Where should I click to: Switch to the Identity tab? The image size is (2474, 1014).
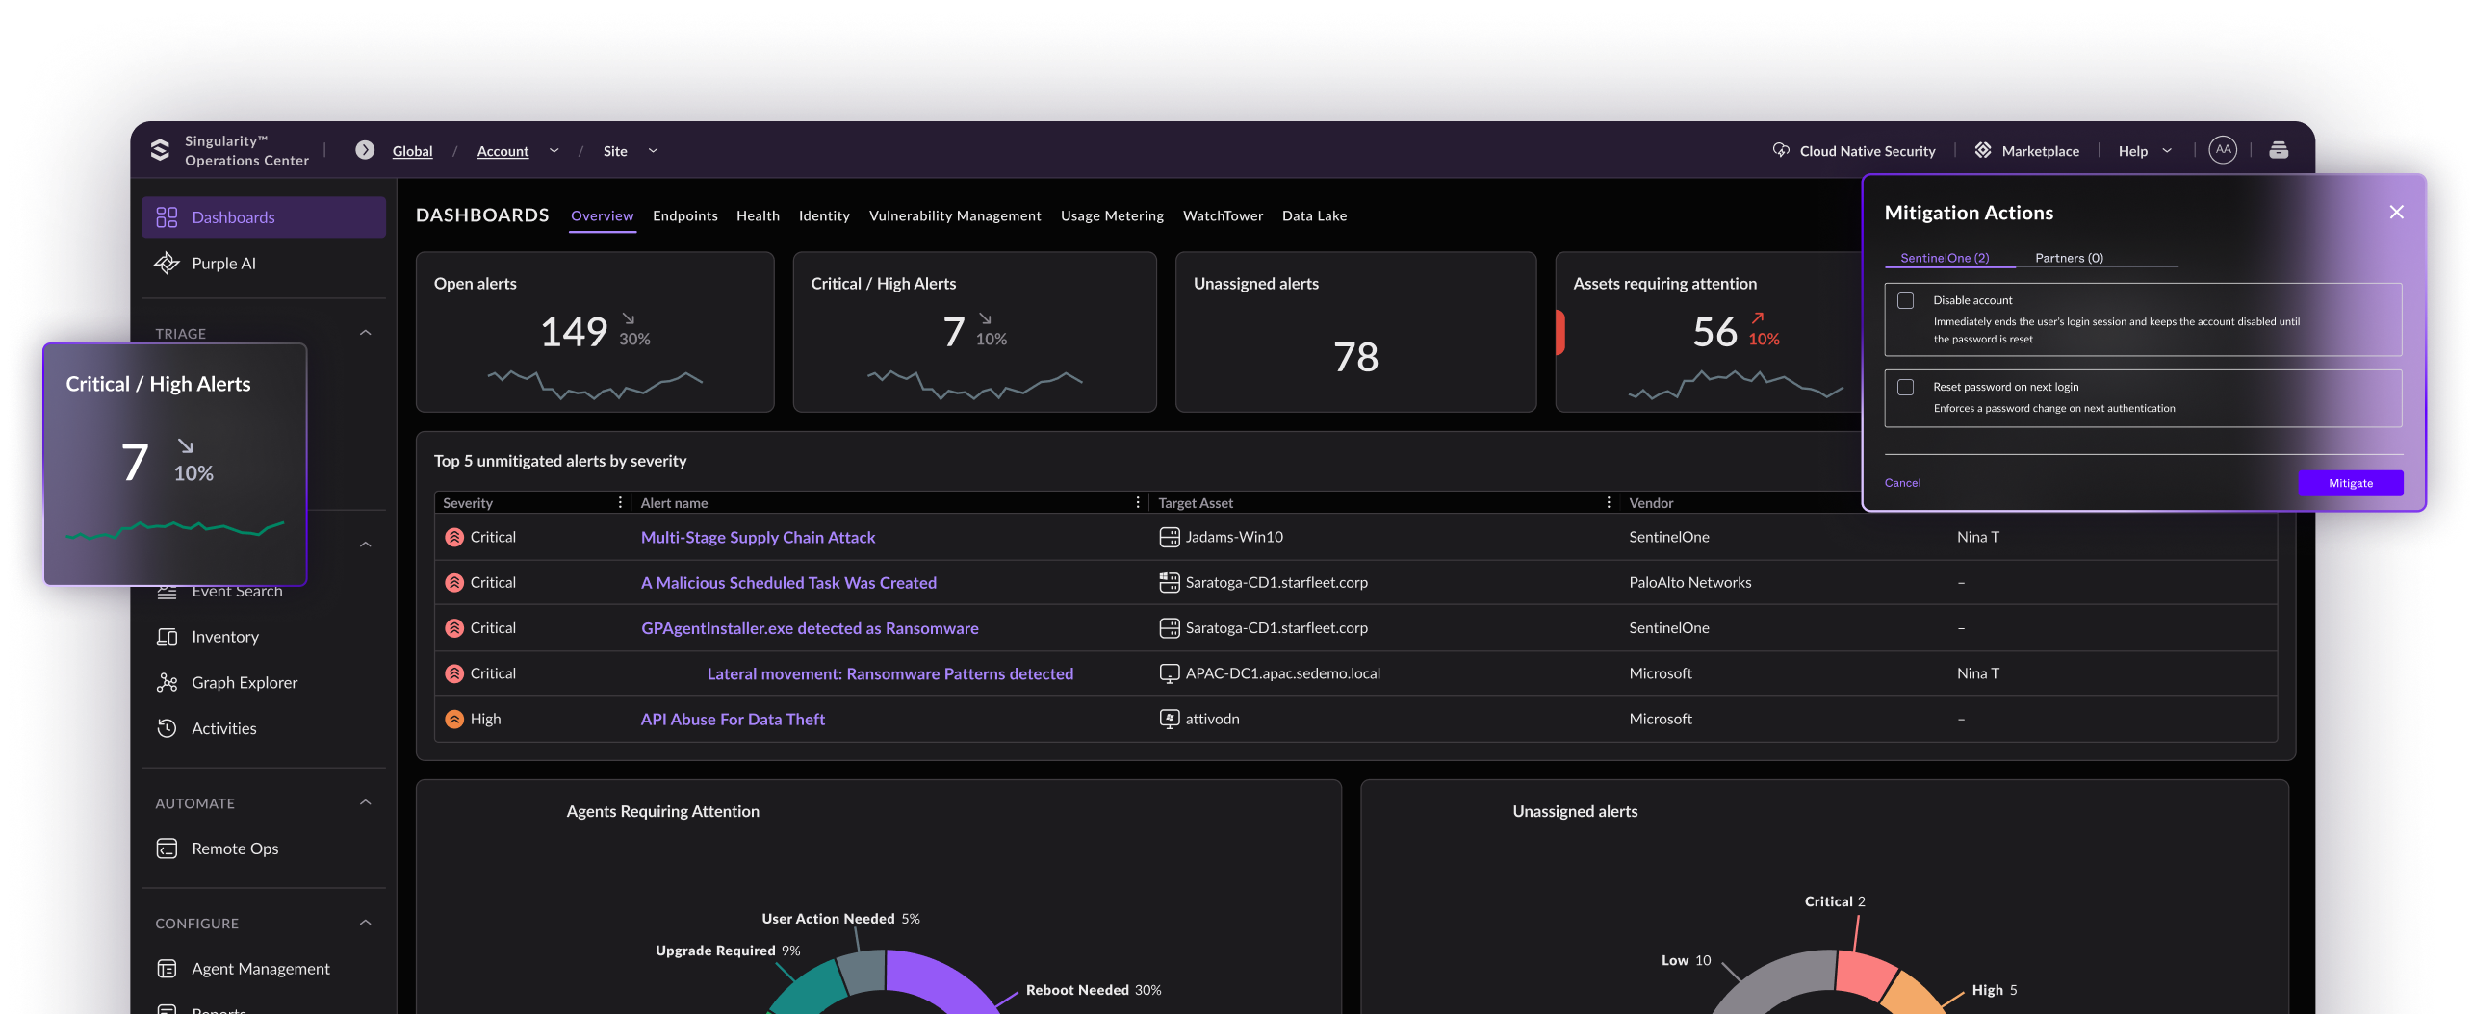tap(824, 215)
